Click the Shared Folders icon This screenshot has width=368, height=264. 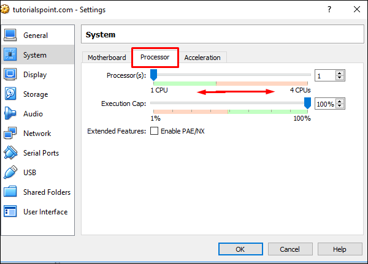(x=10, y=192)
